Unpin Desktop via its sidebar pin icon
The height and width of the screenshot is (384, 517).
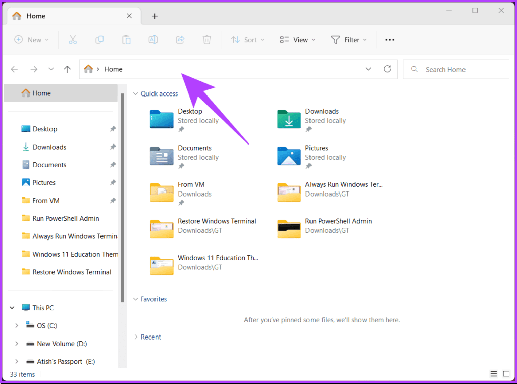(x=113, y=129)
